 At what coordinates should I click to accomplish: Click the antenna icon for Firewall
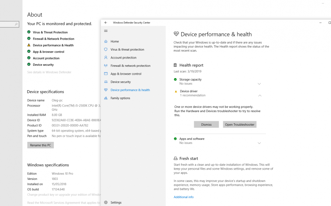point(106,65)
